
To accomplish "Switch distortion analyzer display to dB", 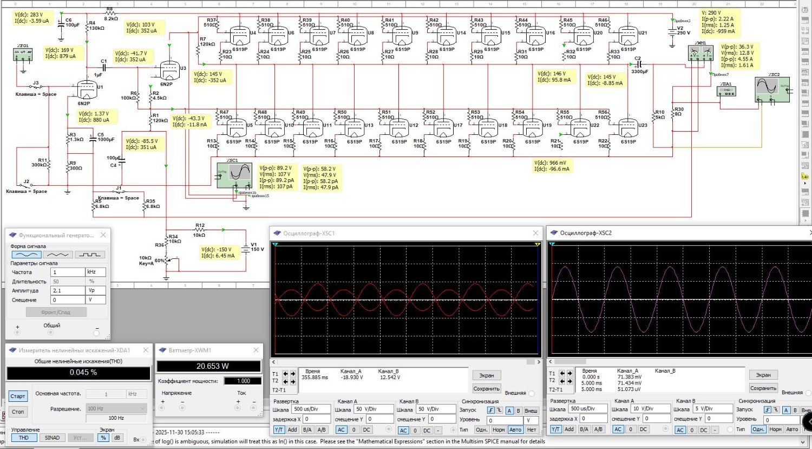I will point(117,438).
